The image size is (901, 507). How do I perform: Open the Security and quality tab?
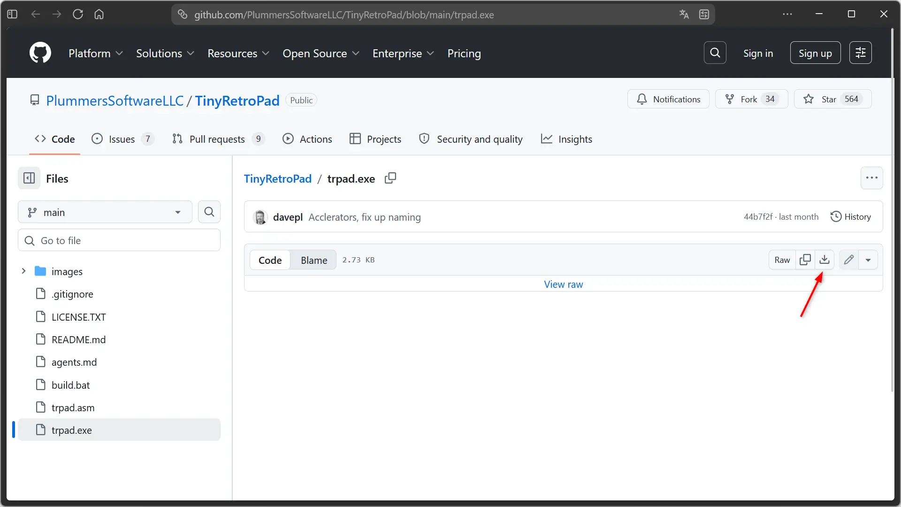pyautogui.click(x=471, y=139)
